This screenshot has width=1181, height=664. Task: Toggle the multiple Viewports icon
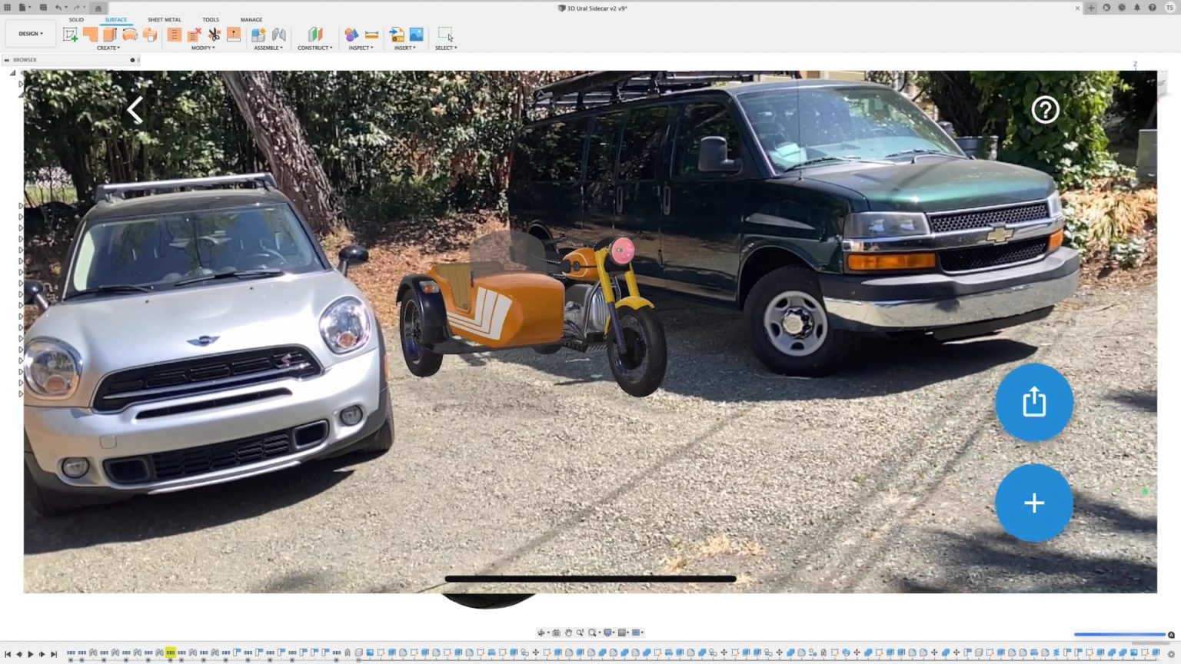(x=637, y=632)
